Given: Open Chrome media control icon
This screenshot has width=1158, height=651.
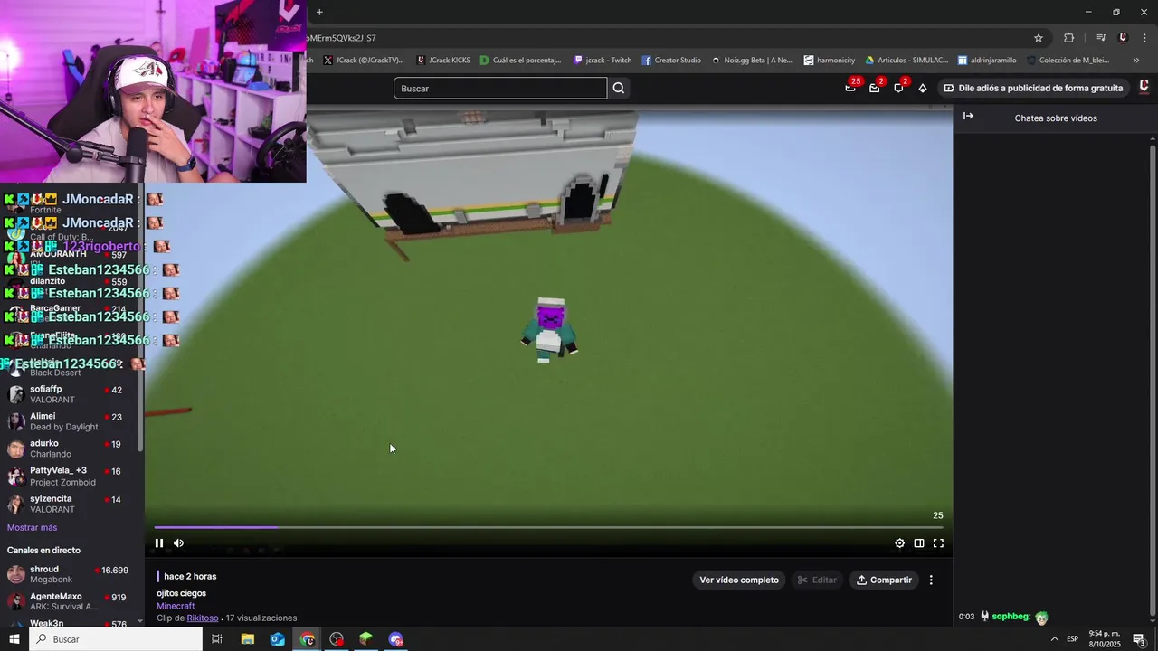Looking at the screenshot, I should click(1101, 38).
